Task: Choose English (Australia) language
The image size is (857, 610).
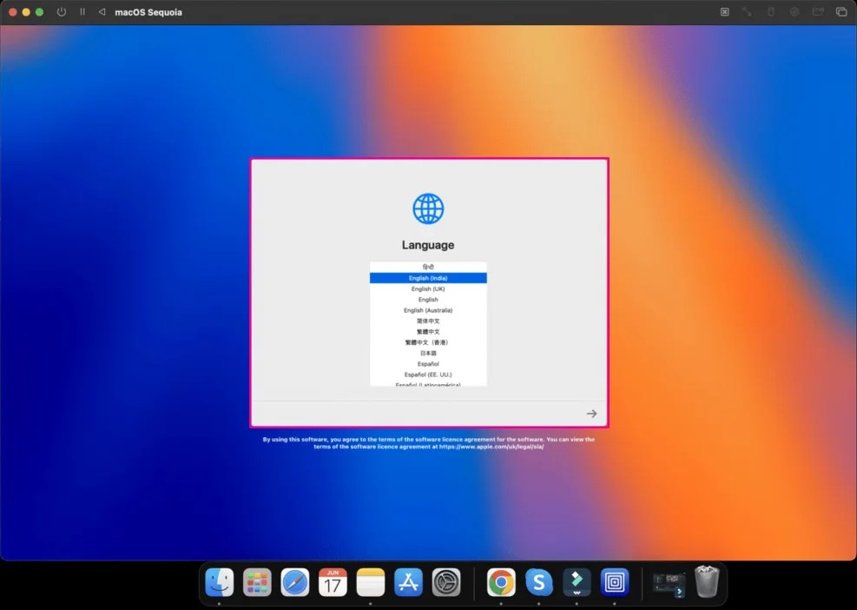Action: [x=428, y=310]
